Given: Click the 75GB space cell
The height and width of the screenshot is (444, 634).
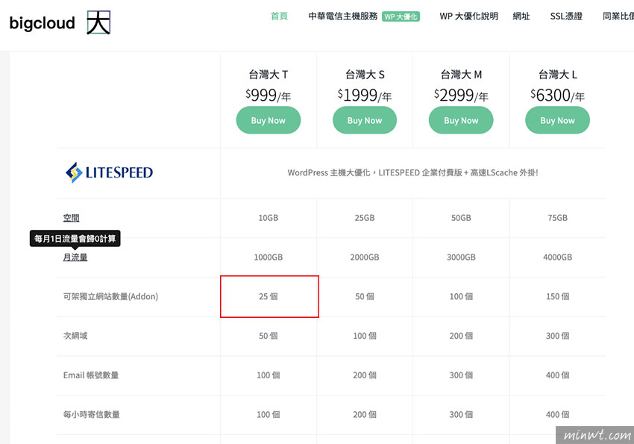Looking at the screenshot, I should (x=558, y=218).
